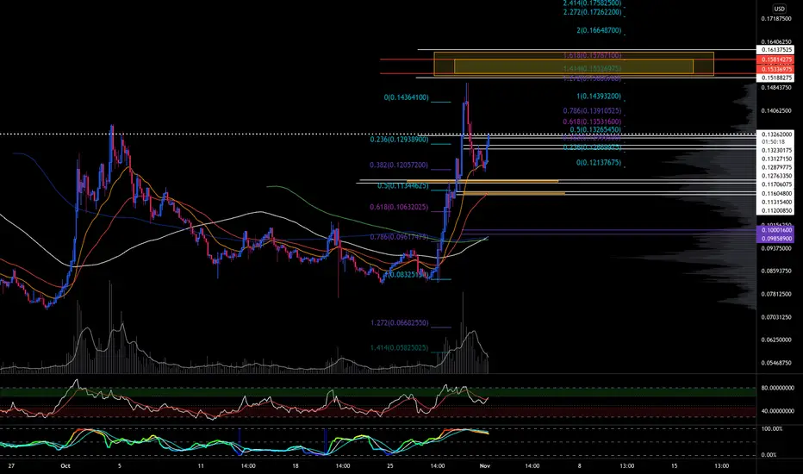Screen dimensions: 803x474
Task: Click the 0.14843750 price scale value
Action: (x=775, y=88)
